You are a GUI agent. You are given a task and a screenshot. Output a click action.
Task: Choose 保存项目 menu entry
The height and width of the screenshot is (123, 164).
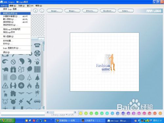click(15, 22)
